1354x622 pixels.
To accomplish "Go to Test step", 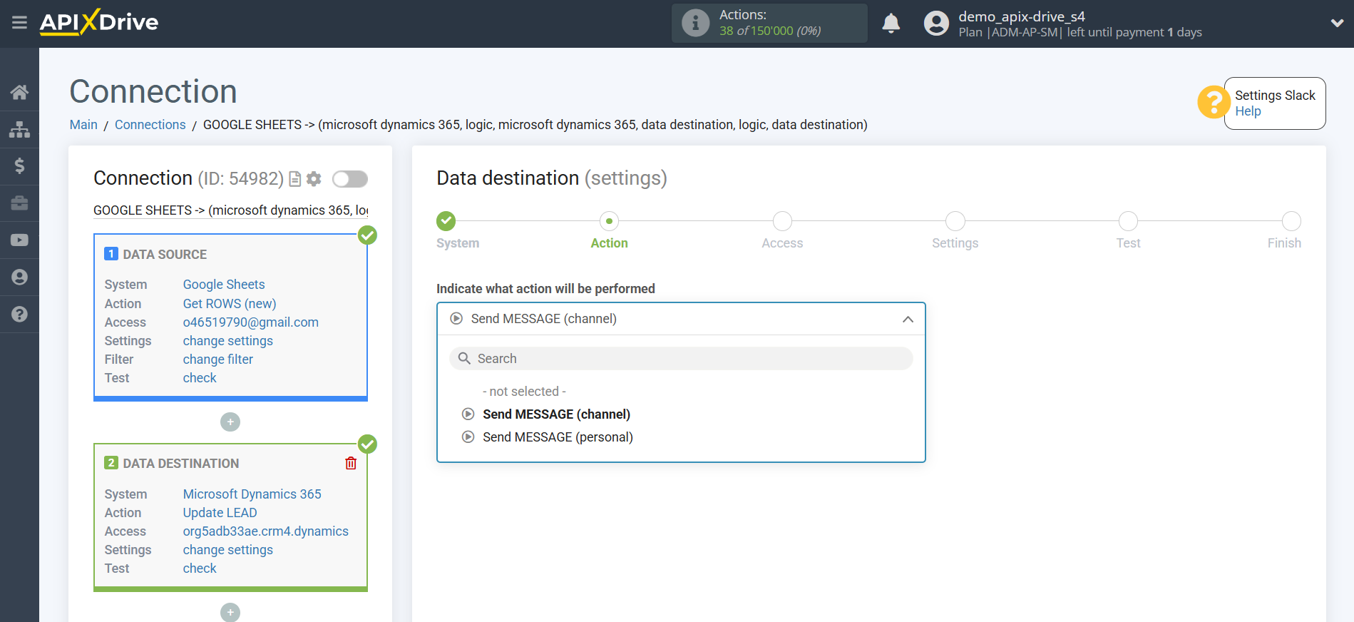I will click(1128, 221).
